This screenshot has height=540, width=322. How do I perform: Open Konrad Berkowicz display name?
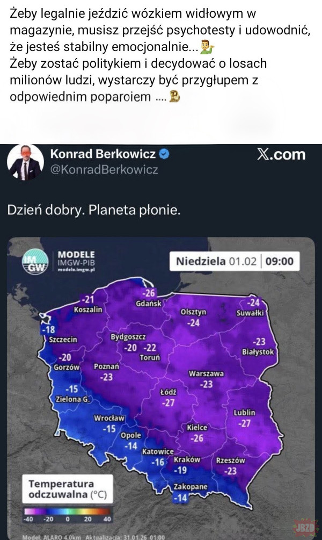point(103,155)
